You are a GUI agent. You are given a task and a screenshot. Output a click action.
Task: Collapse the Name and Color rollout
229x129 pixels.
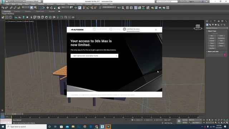tap(213, 52)
